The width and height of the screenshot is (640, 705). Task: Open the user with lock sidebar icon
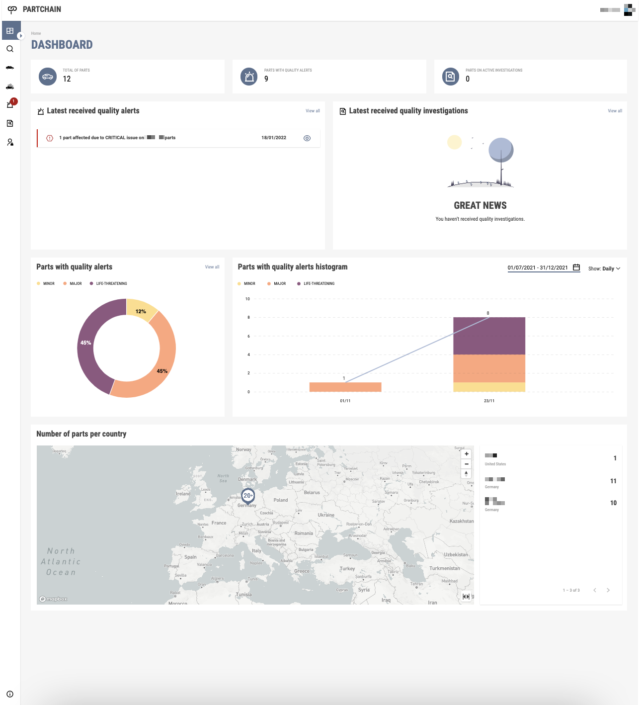pos(10,142)
